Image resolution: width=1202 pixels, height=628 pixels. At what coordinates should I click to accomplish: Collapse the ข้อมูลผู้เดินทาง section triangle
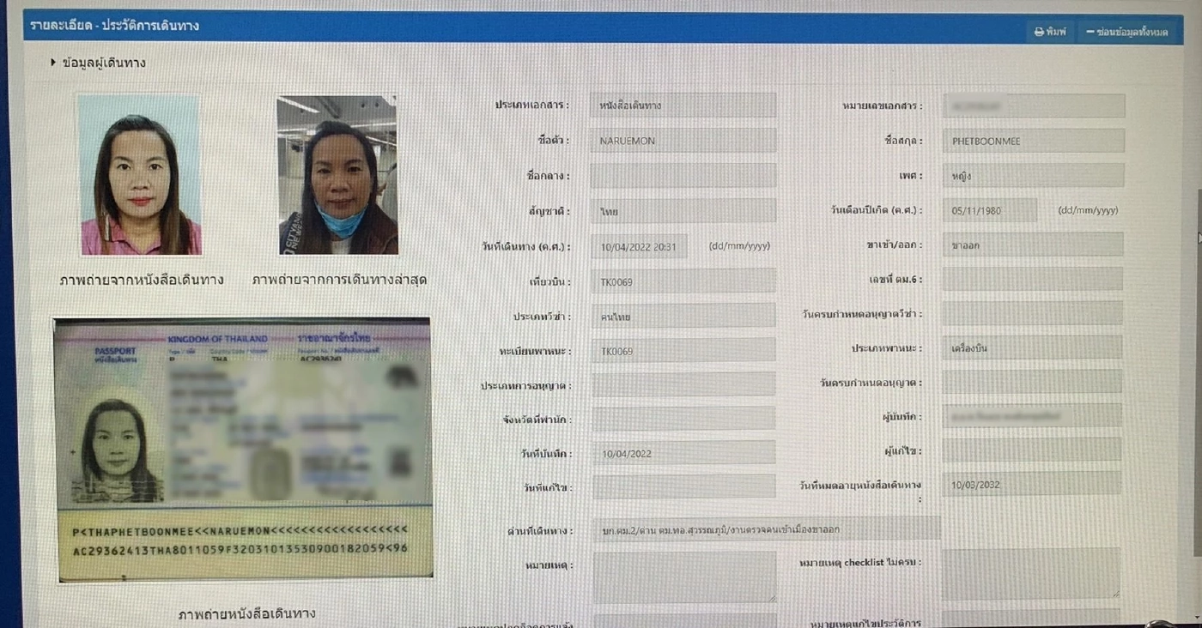pos(53,63)
